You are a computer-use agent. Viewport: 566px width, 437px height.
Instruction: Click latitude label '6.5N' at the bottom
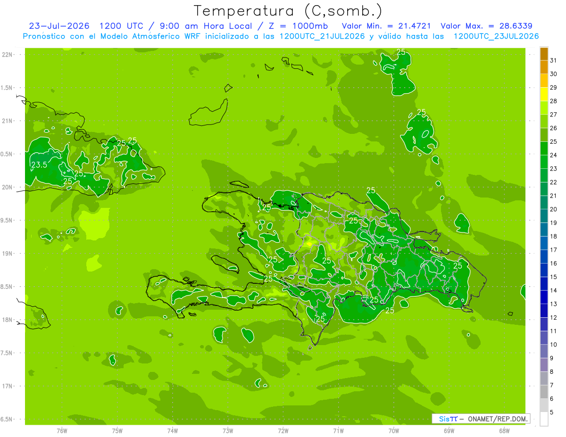point(7,419)
